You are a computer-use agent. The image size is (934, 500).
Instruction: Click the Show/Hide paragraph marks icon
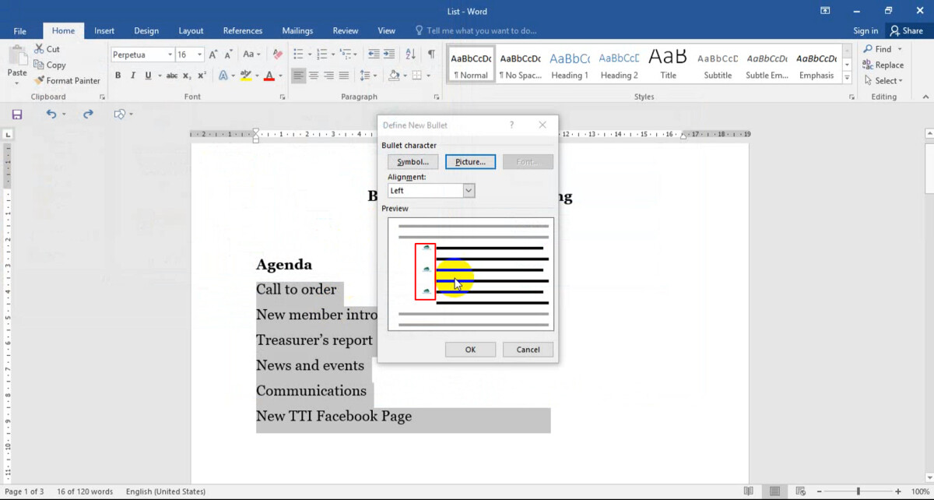coord(431,54)
